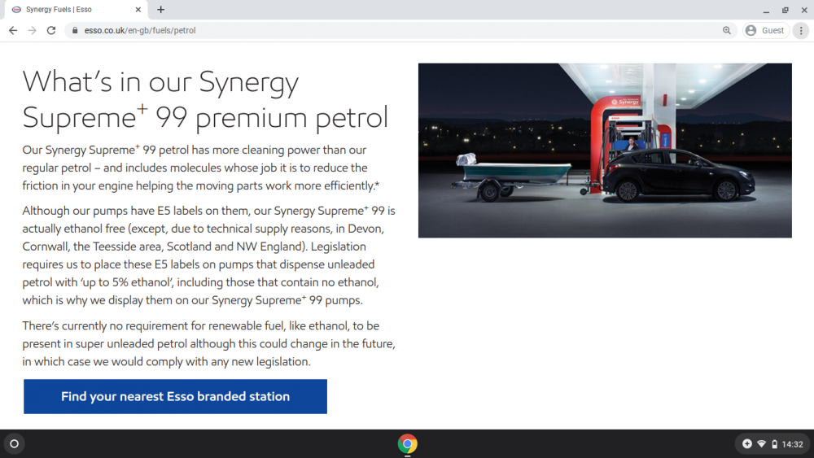The image size is (814, 458).
Task: Open the status tray showing 14:32
Action: click(x=772, y=444)
